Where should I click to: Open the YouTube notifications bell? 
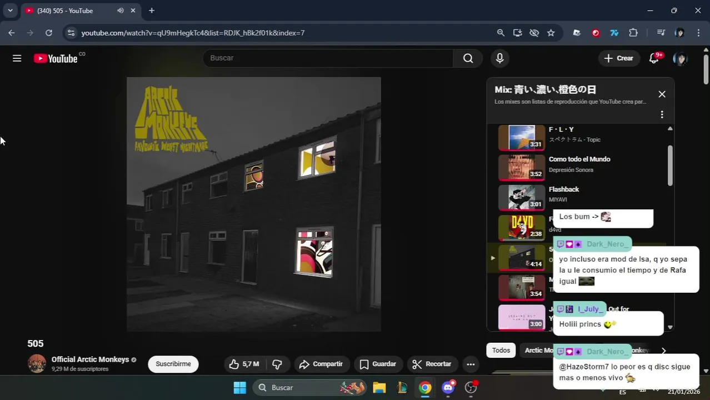pos(654,58)
